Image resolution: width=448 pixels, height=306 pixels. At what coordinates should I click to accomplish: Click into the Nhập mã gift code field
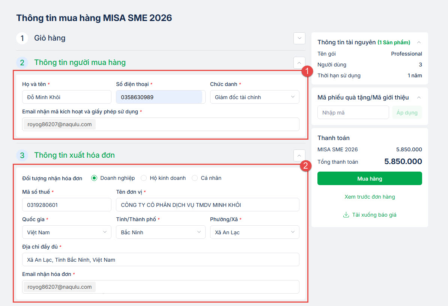(x=353, y=113)
